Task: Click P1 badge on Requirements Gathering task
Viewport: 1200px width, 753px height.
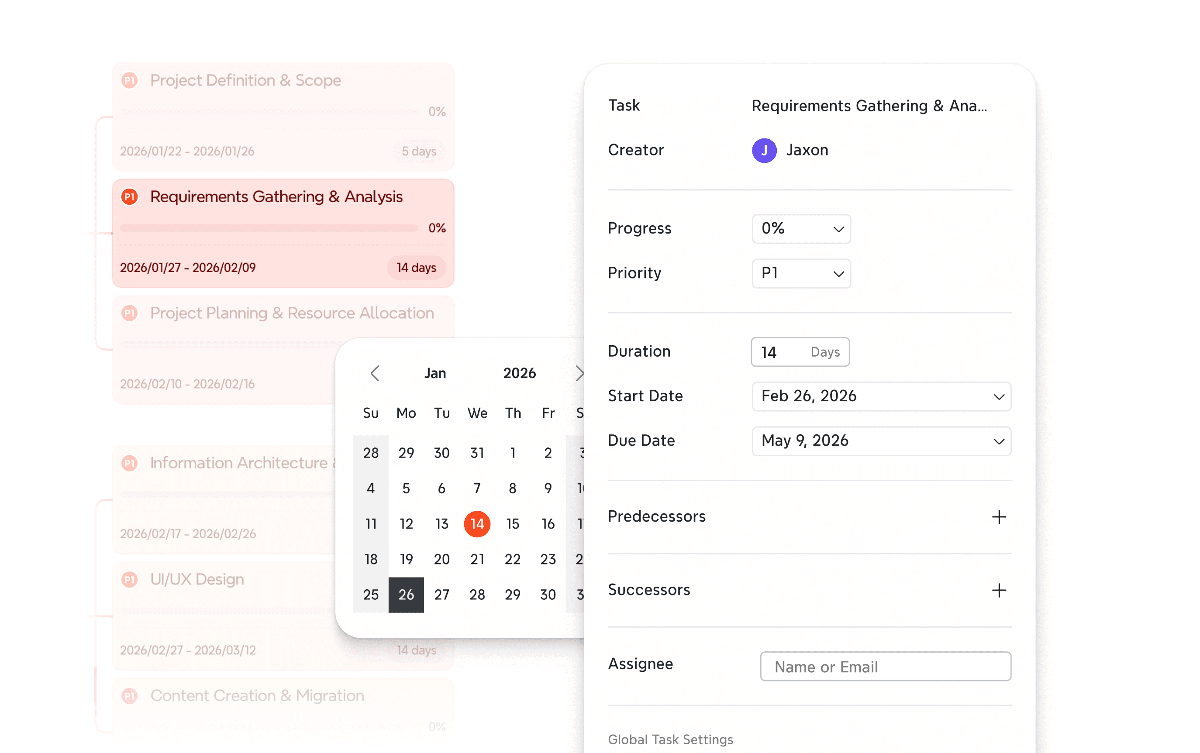Action: click(130, 197)
